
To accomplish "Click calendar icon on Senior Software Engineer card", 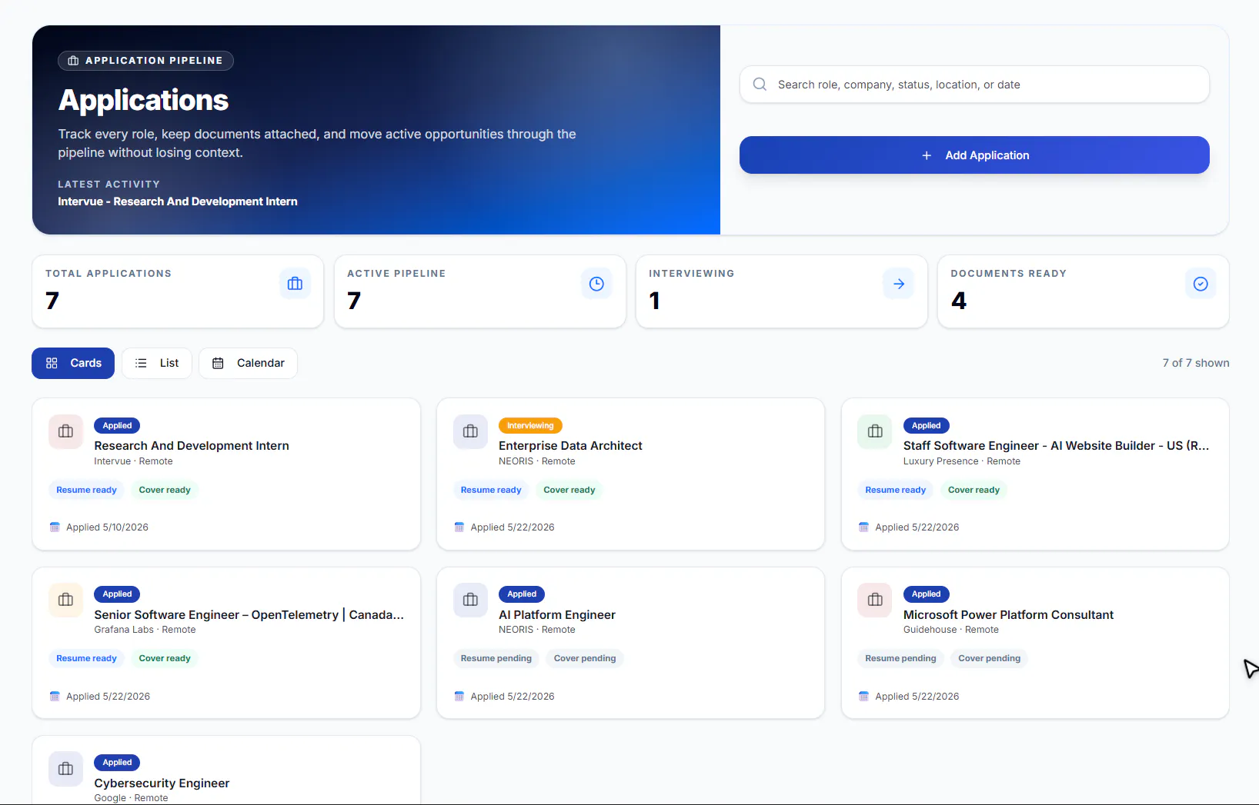I will click(x=55, y=697).
